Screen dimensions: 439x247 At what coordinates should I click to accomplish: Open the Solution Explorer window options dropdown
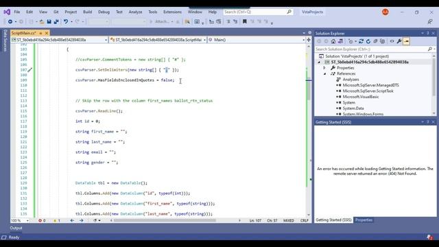click(423, 33)
